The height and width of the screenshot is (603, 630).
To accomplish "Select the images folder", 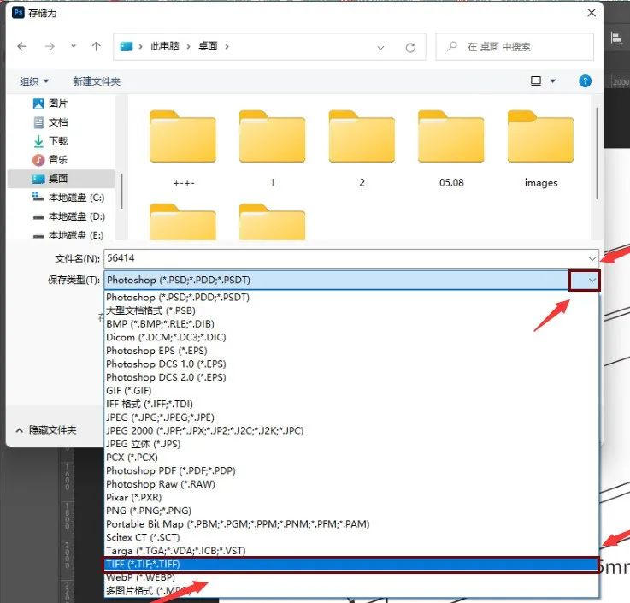I will (541, 149).
